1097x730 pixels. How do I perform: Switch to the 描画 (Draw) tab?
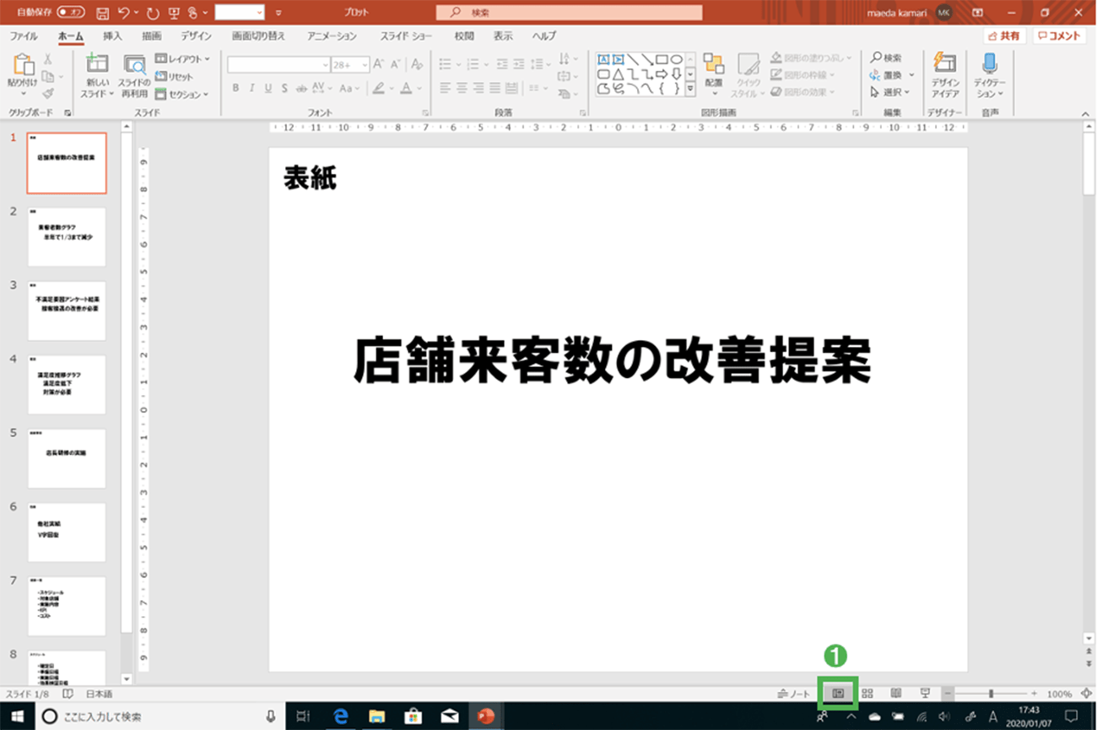point(152,36)
